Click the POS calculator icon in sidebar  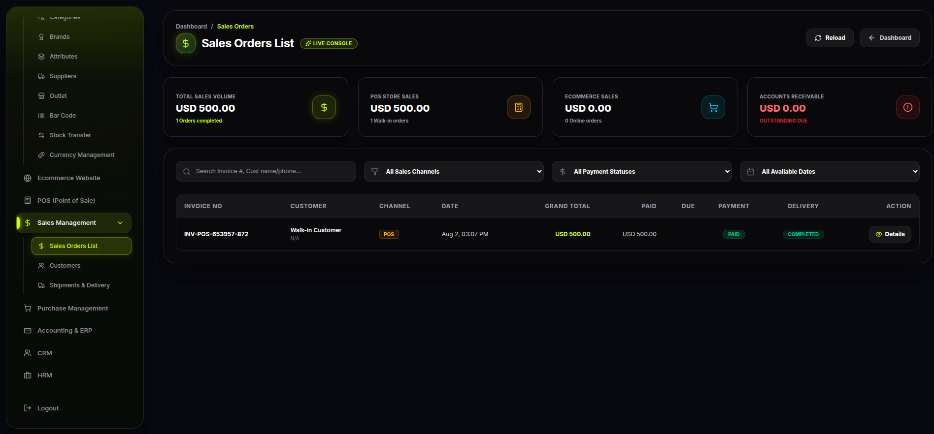(x=28, y=200)
